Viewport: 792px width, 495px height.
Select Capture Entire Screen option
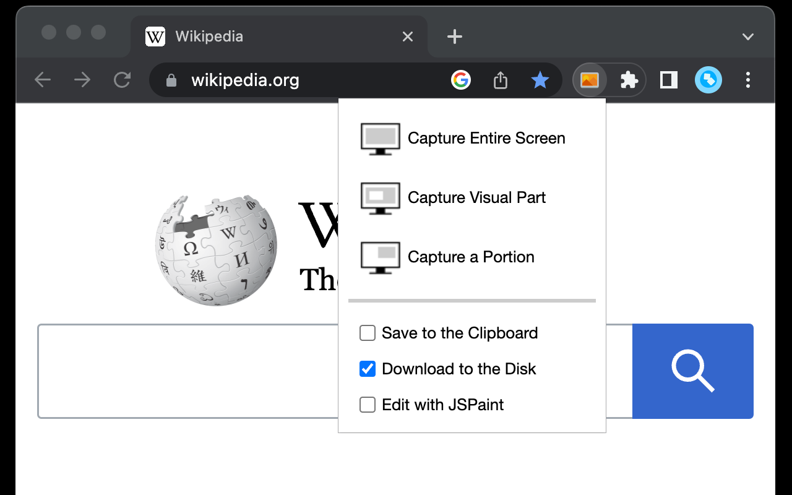(486, 138)
